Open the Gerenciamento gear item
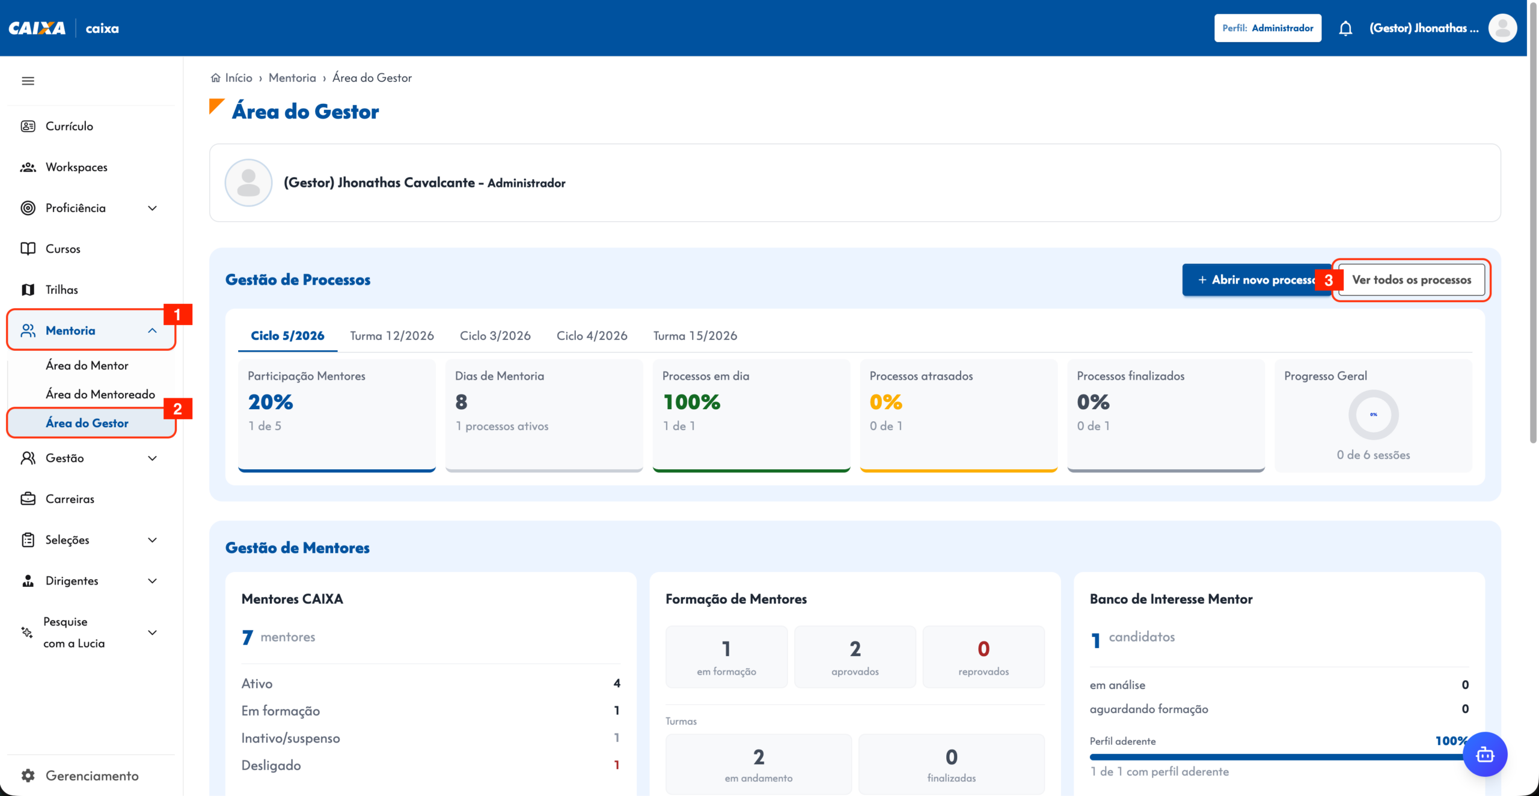Viewport: 1539px width, 796px height. 91,776
